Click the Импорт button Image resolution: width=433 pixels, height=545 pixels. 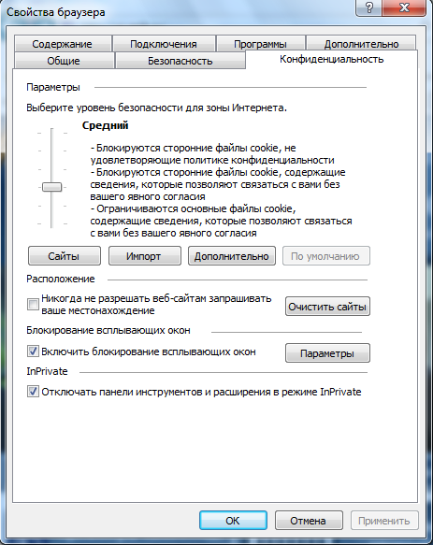144,256
